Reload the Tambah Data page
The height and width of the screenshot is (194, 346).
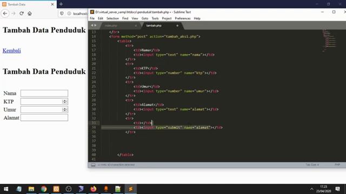22,13
